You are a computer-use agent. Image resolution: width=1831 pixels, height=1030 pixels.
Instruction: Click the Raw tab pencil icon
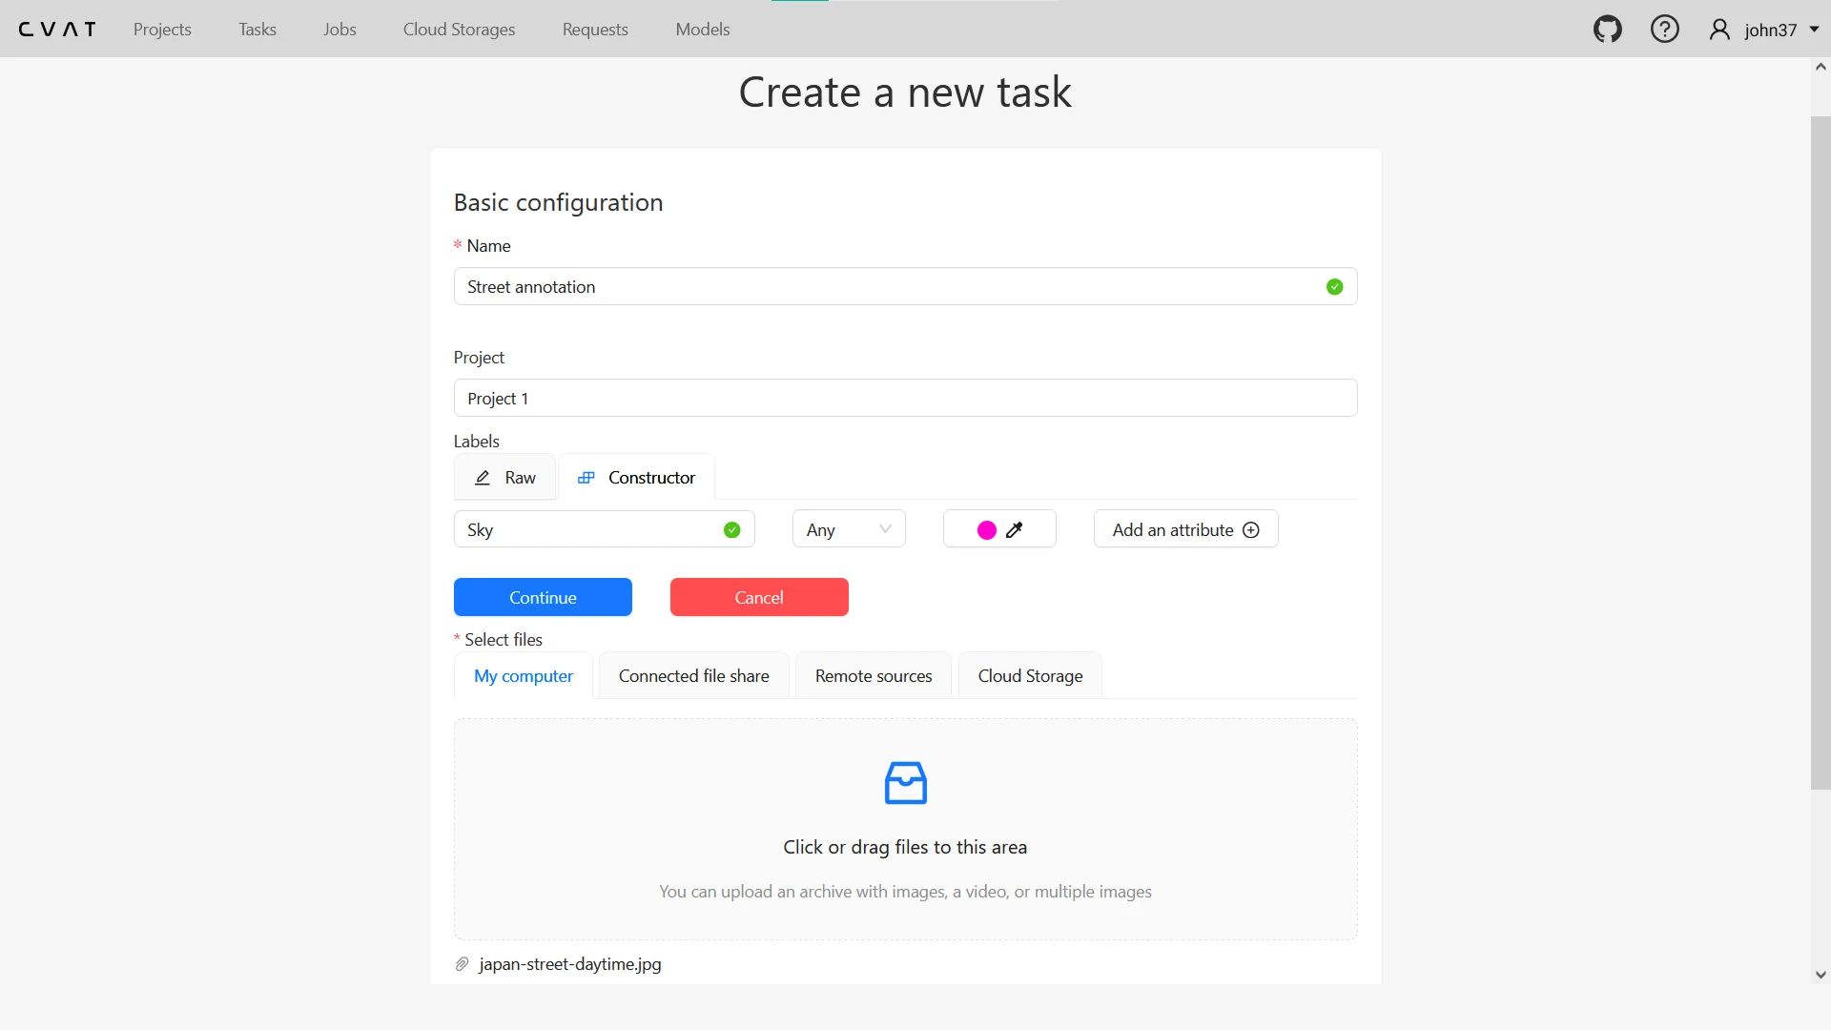click(483, 478)
